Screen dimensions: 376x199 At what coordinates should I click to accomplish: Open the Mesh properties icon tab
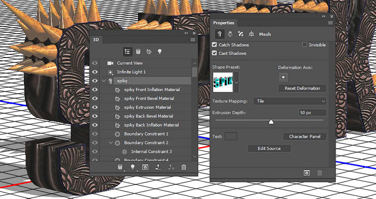(x=219, y=34)
